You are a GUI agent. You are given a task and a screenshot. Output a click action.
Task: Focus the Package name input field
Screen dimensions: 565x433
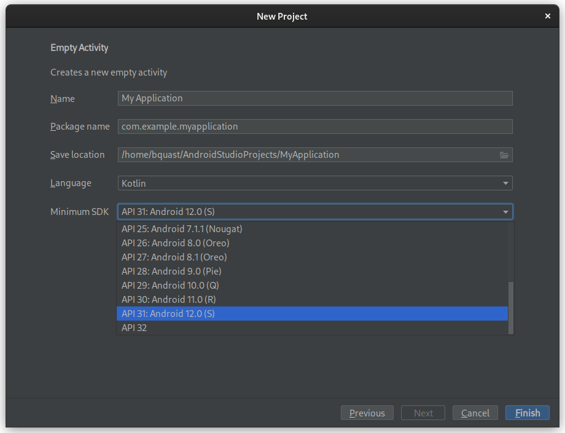(314, 127)
